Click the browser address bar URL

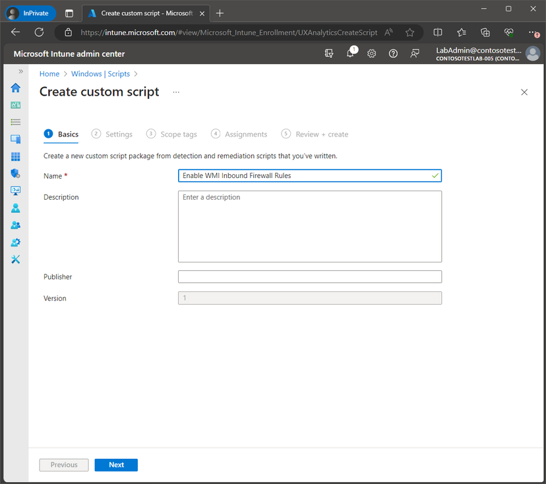(229, 33)
